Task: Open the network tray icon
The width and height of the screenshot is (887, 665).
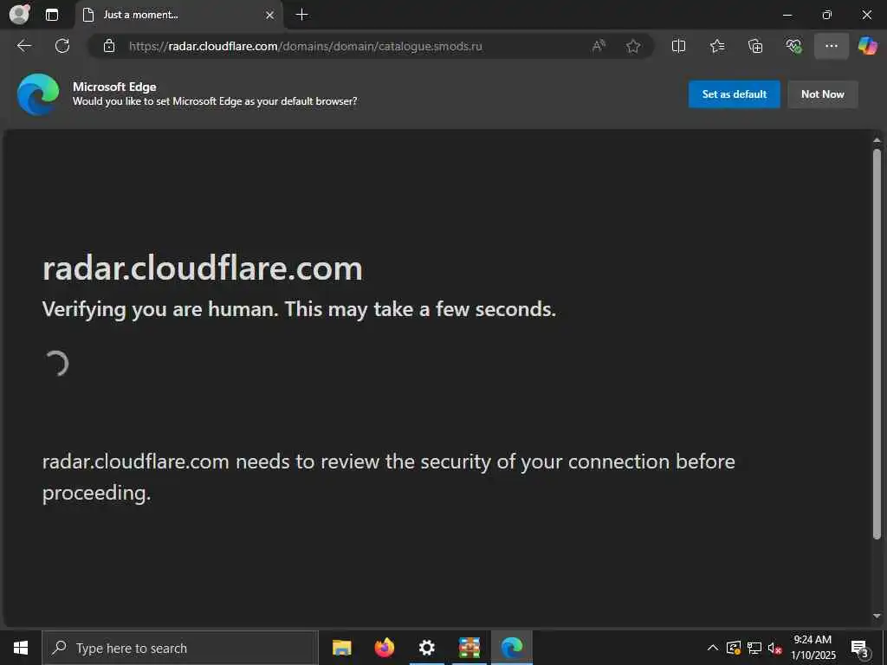Action: (x=754, y=648)
